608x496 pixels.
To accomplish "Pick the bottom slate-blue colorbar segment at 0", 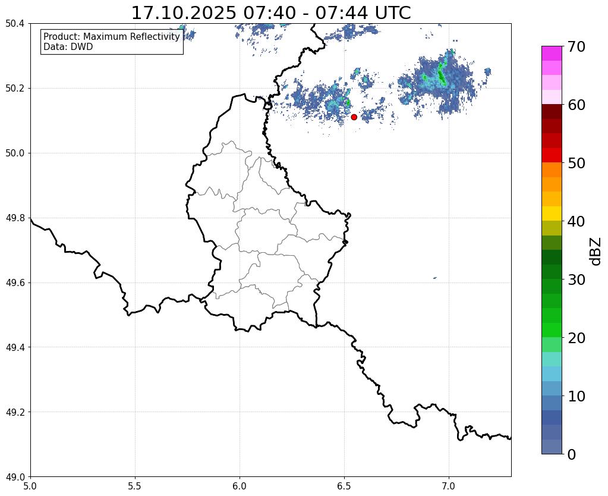I will click(x=552, y=446).
